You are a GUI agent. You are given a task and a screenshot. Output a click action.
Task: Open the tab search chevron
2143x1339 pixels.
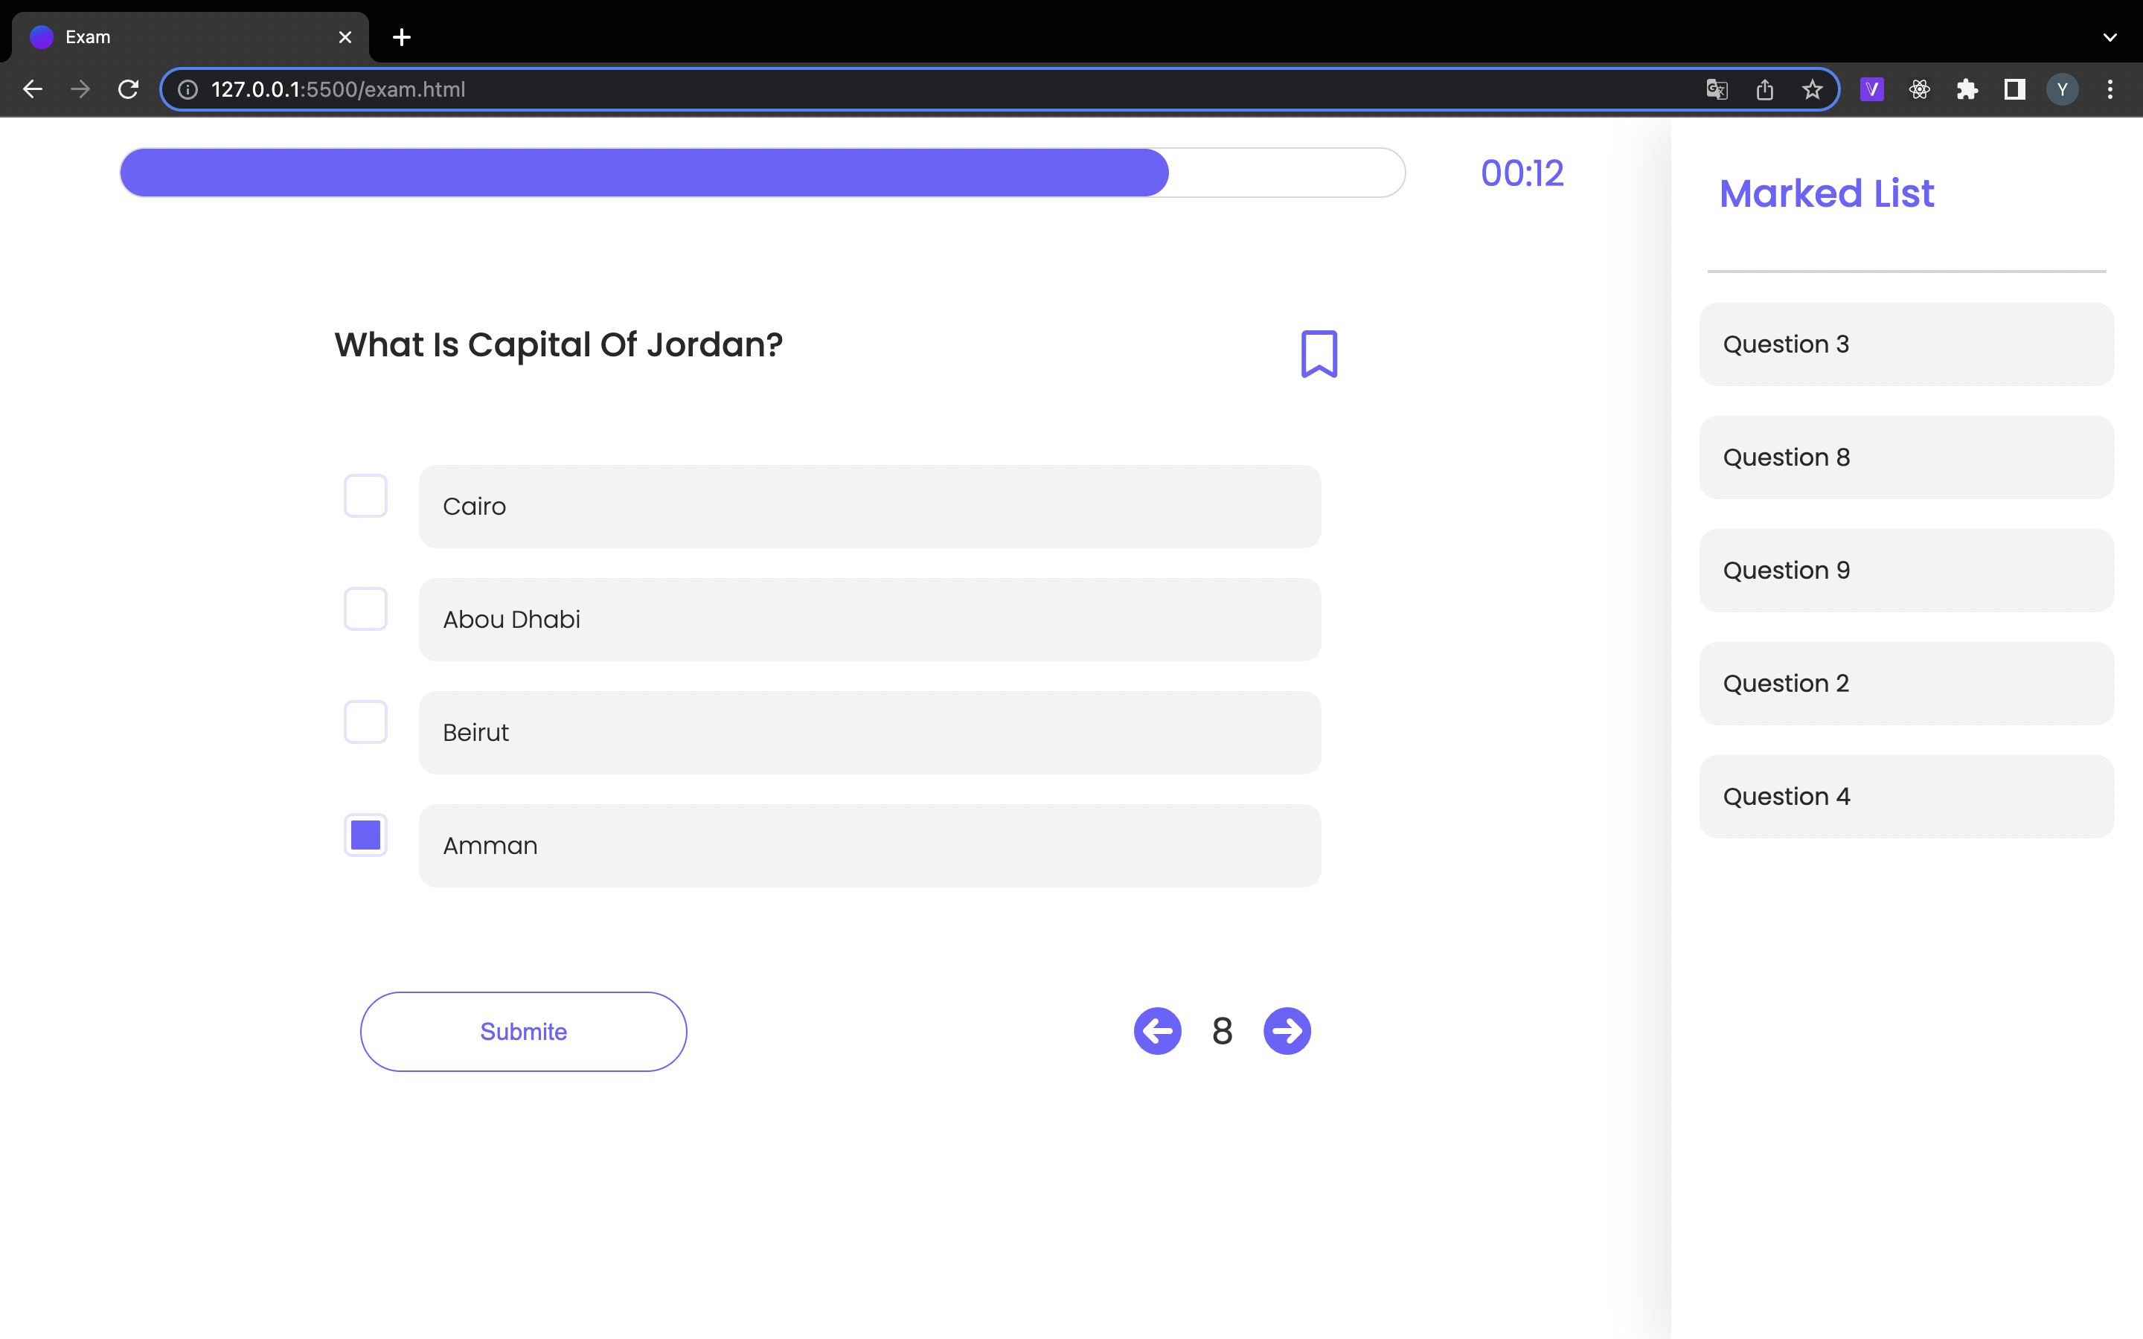pos(2110,36)
